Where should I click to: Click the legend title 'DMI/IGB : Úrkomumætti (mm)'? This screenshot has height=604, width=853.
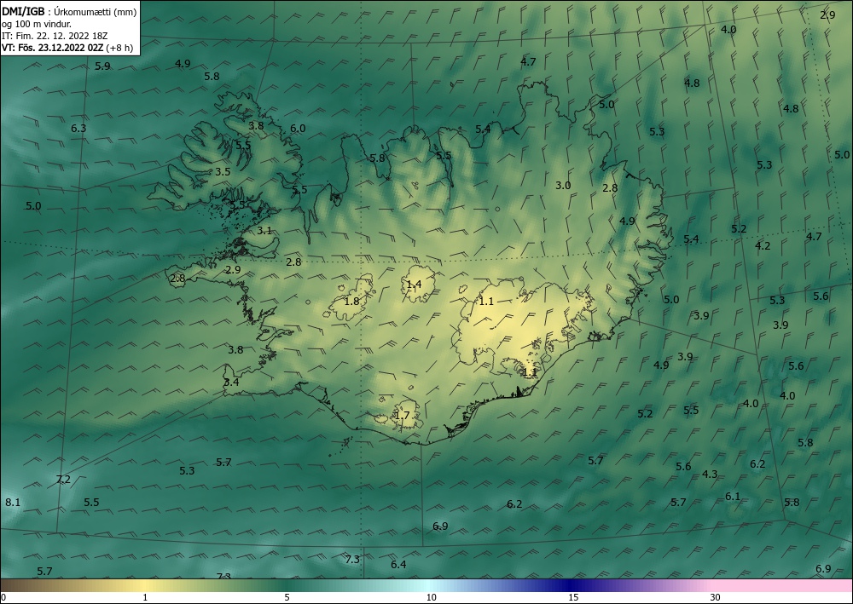pos(69,12)
